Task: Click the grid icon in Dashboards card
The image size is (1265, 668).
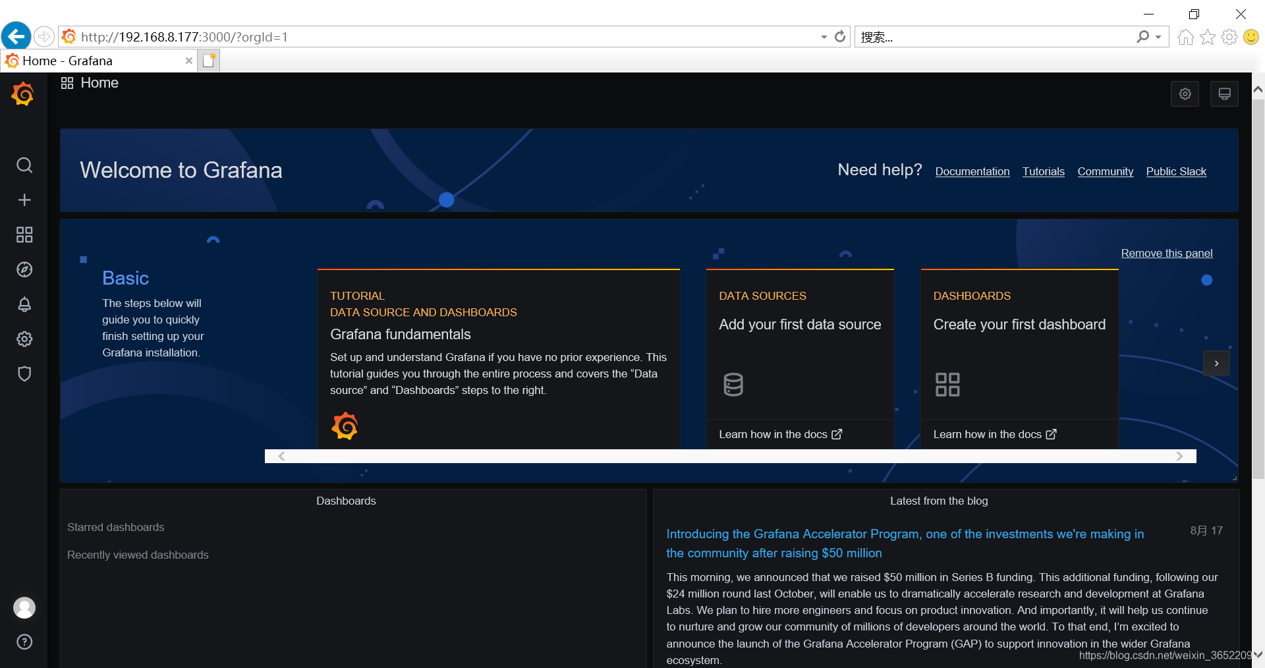Action: tap(947, 384)
